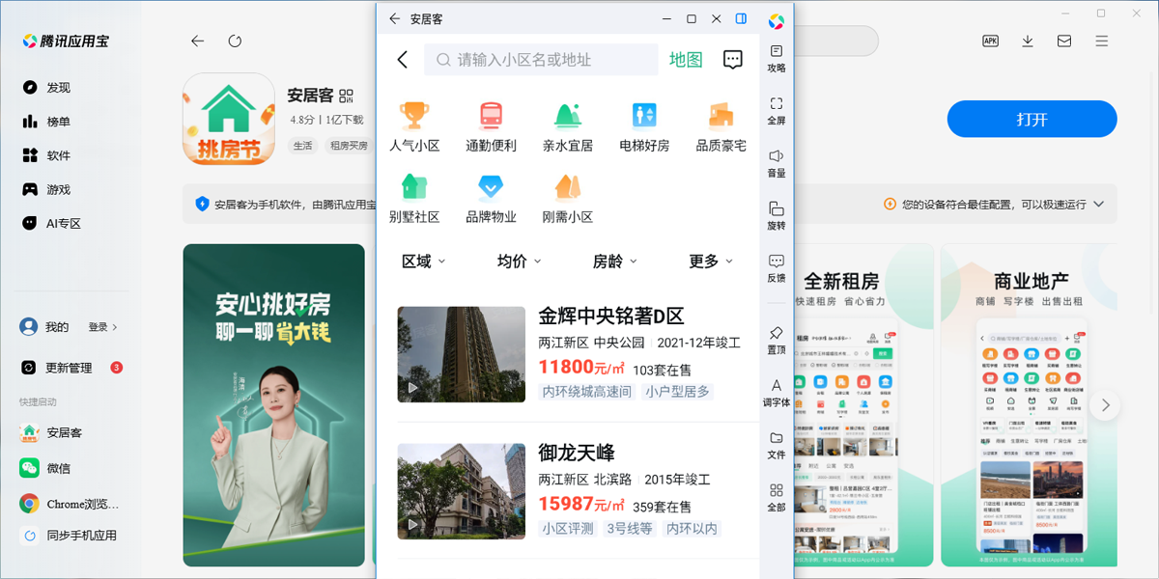Click the 金辉中央铭著D区 title
The width and height of the screenshot is (1159, 579).
point(610,317)
